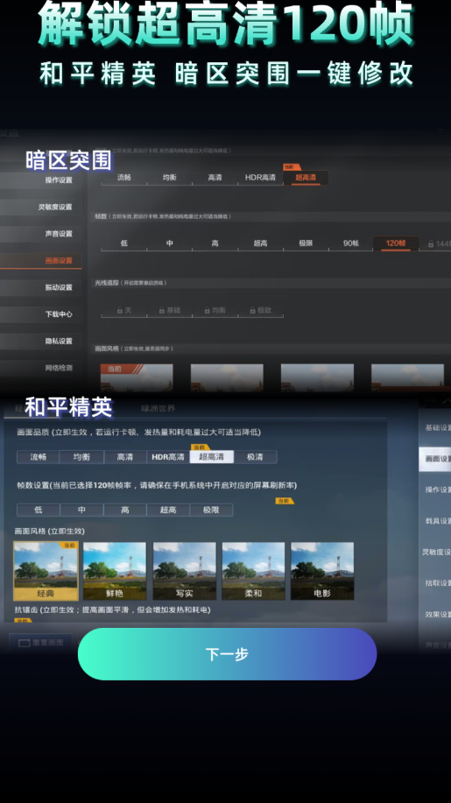The height and width of the screenshot is (803, 451).
Task: Select the 写实 picture style thumbnail
Action: point(184,571)
